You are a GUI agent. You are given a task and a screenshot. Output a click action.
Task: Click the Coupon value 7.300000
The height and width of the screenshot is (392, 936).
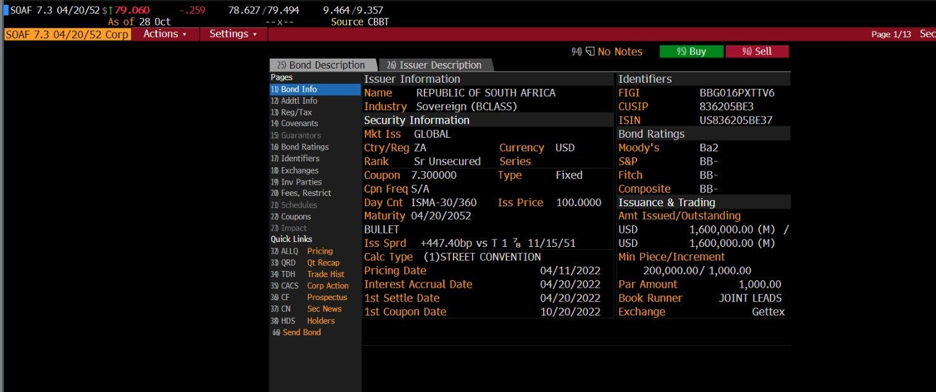pos(434,175)
